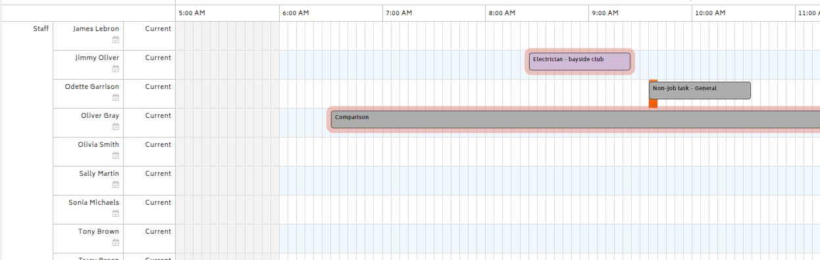The height and width of the screenshot is (260, 820).
Task: Click the 5:00 AM time header
Action: 192,13
